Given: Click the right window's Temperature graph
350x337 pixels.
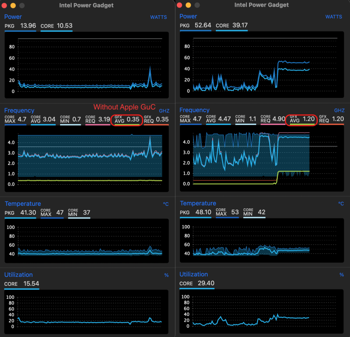Looking at the screenshot, I should (262, 240).
